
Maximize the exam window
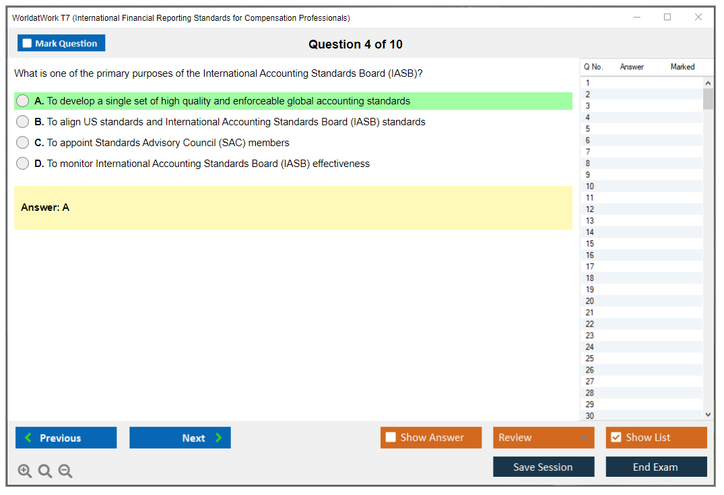[667, 18]
